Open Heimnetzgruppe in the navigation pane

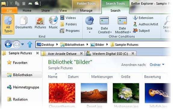click(x=23, y=87)
